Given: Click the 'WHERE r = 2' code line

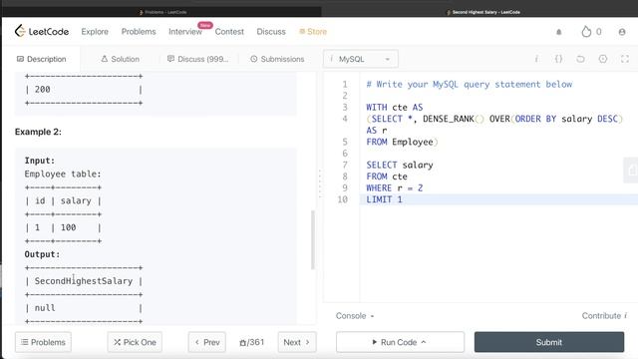Looking at the screenshot, I should click(x=395, y=188).
